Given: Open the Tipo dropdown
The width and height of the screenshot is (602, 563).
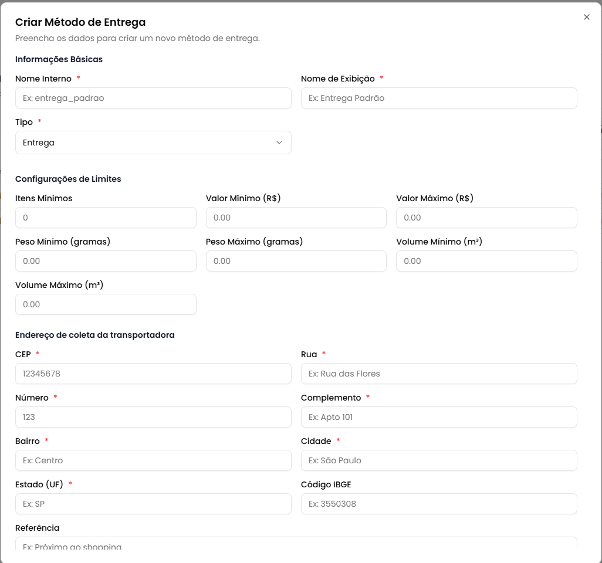Looking at the screenshot, I should (x=153, y=143).
